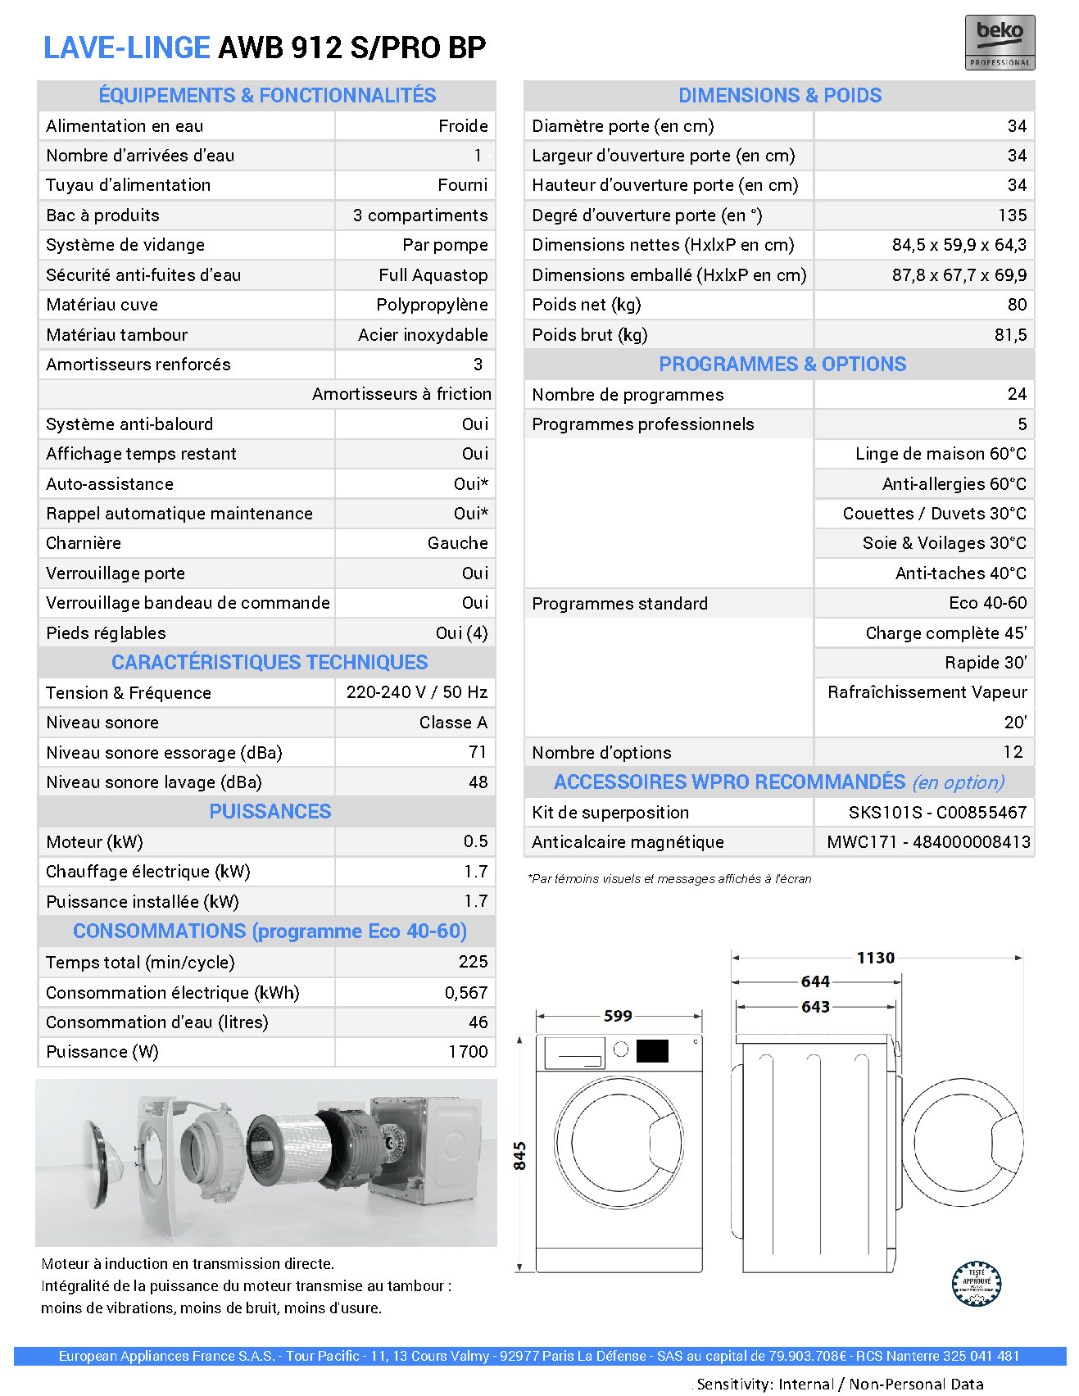Image resolution: width=1079 pixels, height=1396 pixels.
Task: Select the exploded washing machine motor photo
Action: tap(266, 1163)
